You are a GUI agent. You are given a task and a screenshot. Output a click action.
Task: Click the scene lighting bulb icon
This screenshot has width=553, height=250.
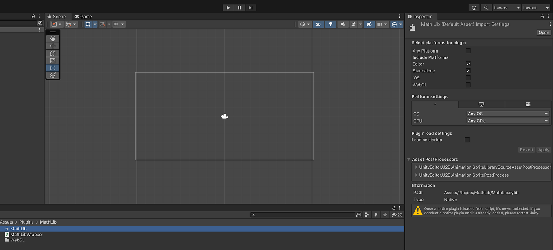(x=330, y=24)
